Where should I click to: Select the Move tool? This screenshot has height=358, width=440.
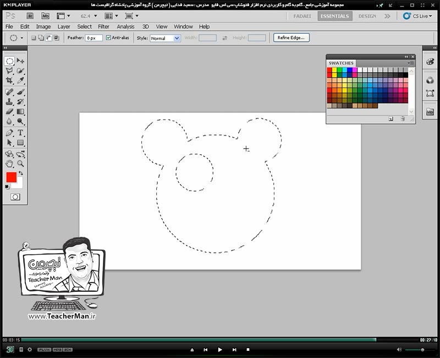20,61
